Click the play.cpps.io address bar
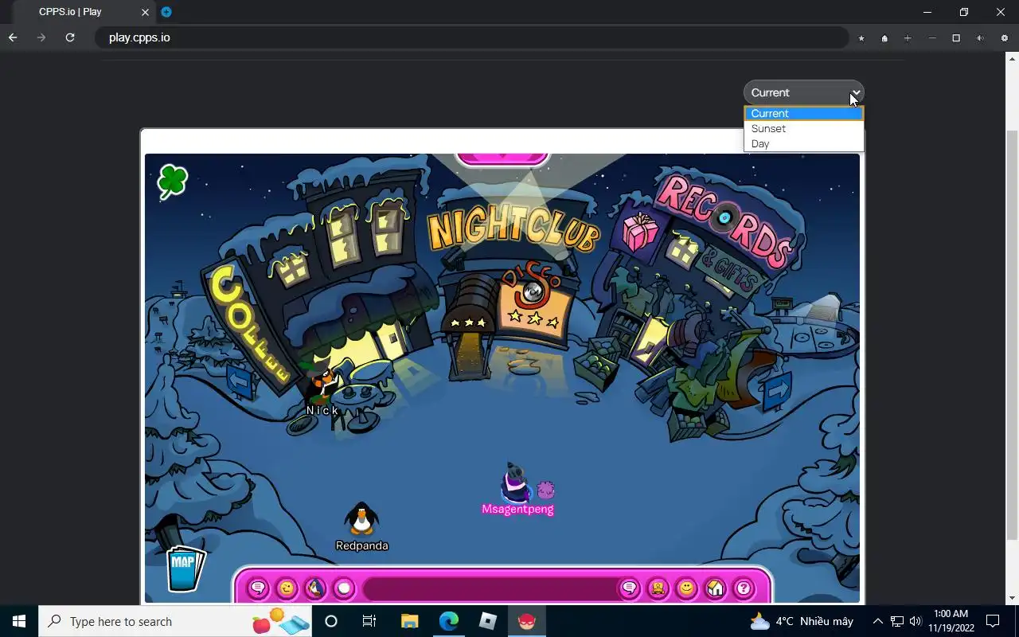 471,37
